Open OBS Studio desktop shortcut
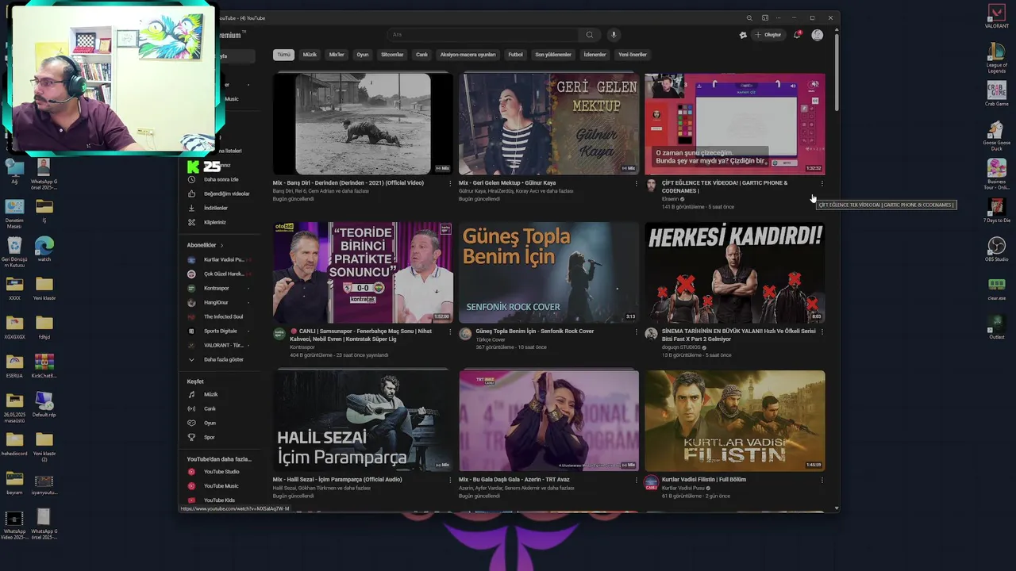Screen dimensions: 1016x571 pos(996,248)
